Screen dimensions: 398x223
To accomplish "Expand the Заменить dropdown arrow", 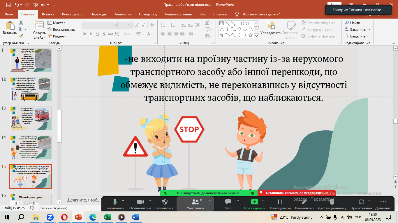I will click(369, 30).
